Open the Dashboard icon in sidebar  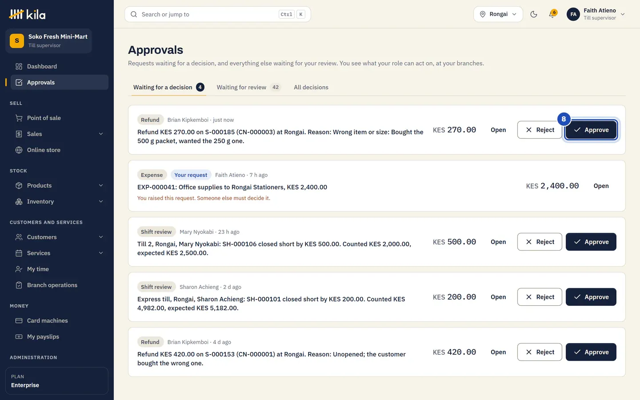19,66
